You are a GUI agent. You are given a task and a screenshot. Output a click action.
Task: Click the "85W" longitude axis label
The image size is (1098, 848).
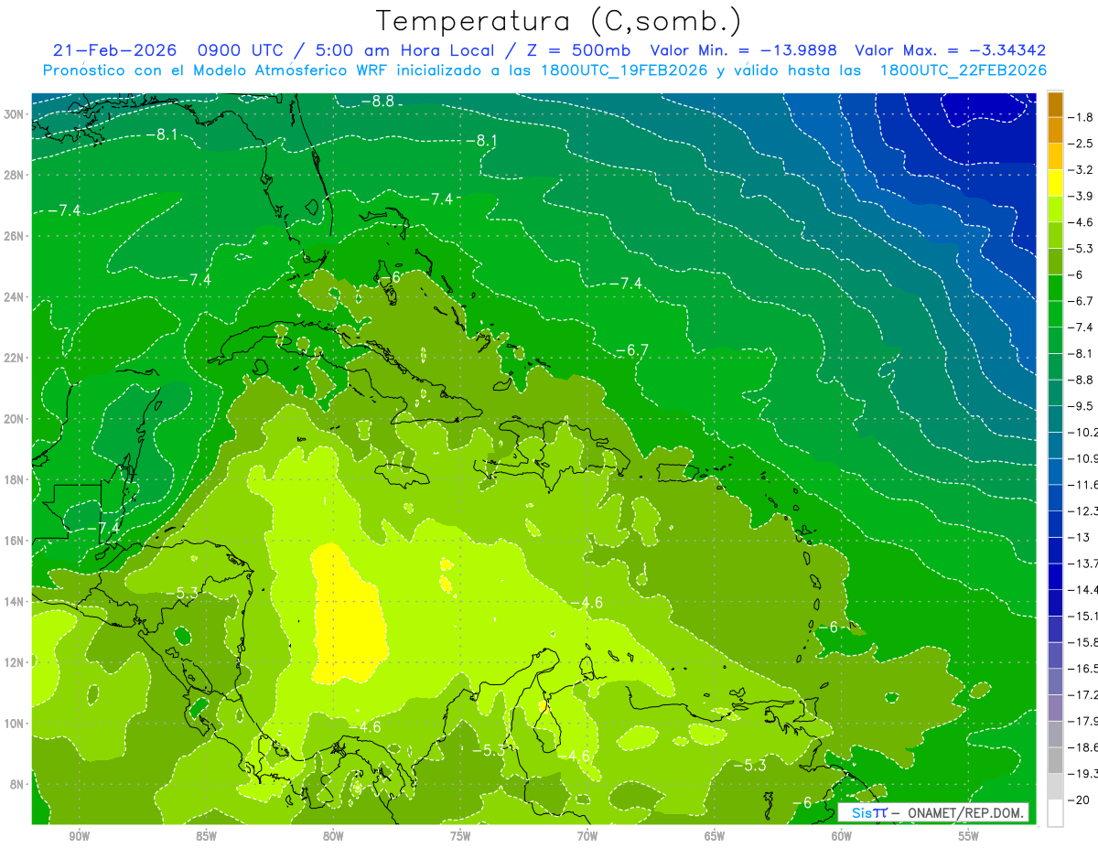(x=206, y=836)
